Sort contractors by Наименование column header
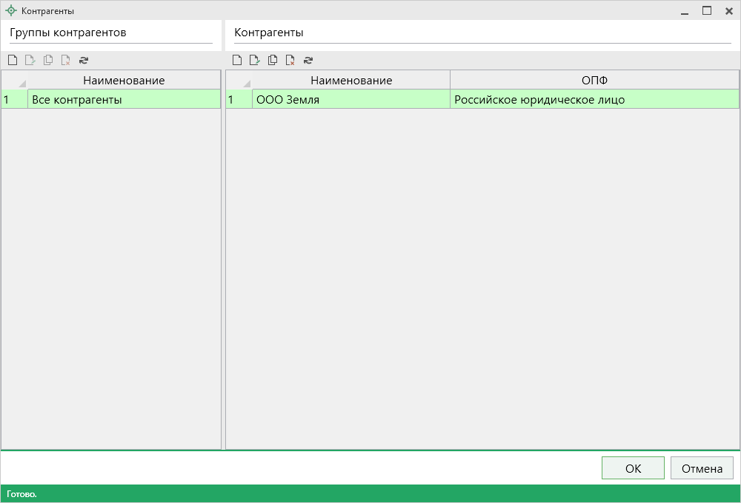741x503 pixels. coord(351,80)
